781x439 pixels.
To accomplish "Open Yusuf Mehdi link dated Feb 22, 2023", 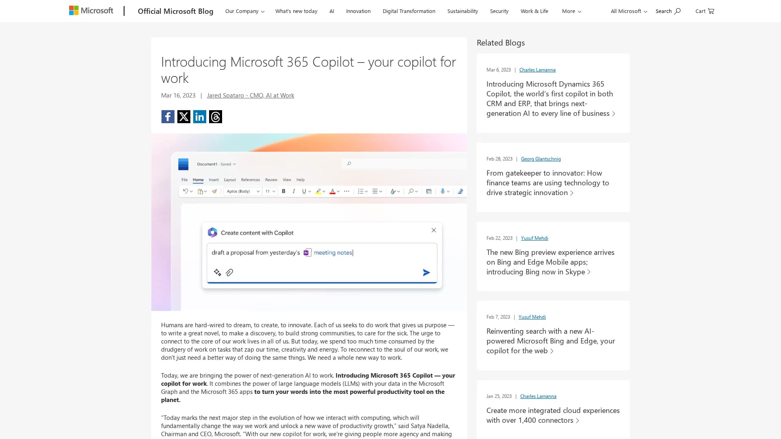I will (534, 238).
